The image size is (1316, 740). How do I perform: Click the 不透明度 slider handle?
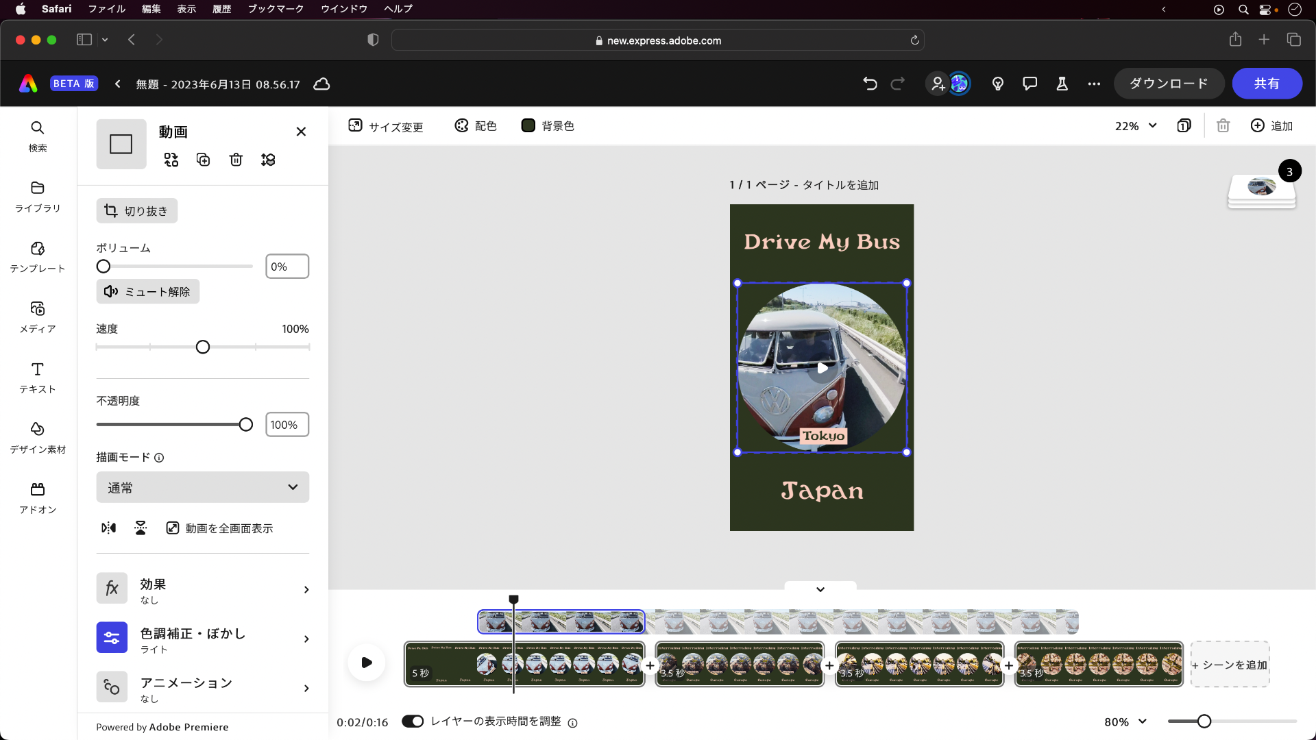coord(245,424)
